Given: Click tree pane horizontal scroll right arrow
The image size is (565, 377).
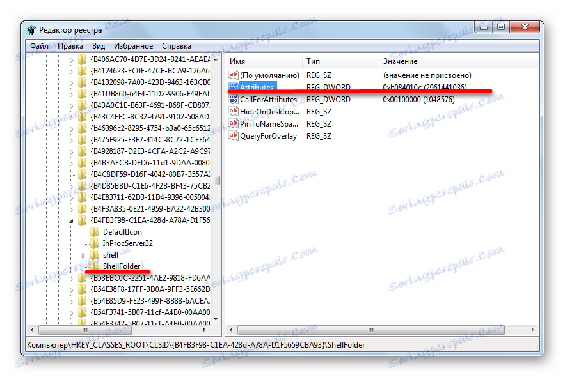Looking at the screenshot, I should [x=204, y=330].
